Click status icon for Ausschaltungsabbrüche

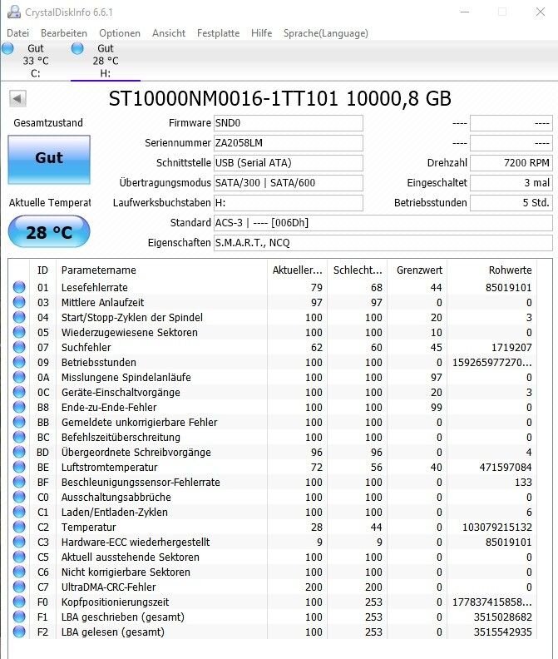pyautogui.click(x=19, y=498)
